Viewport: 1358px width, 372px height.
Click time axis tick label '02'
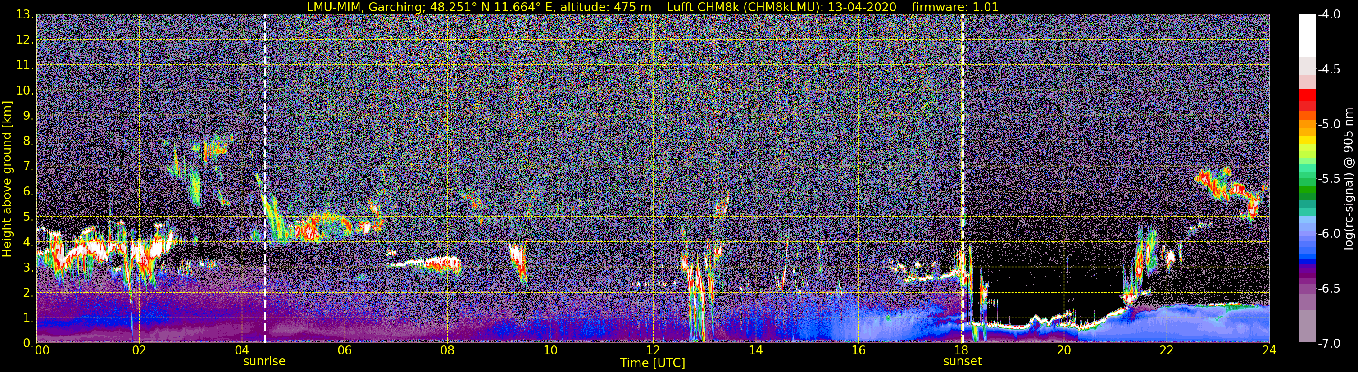click(x=139, y=350)
